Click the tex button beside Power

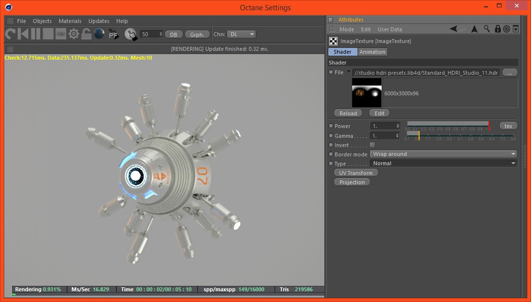click(508, 126)
